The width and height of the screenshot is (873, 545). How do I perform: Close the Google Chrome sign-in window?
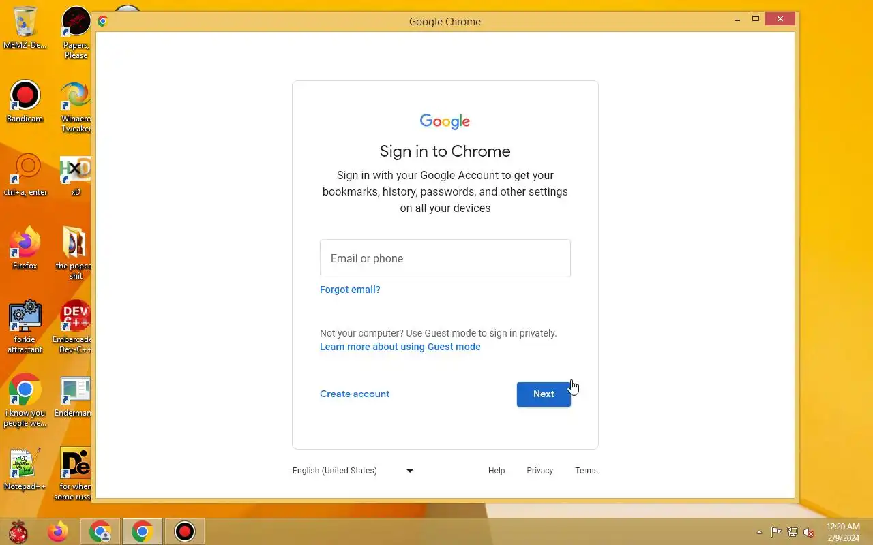(x=780, y=19)
